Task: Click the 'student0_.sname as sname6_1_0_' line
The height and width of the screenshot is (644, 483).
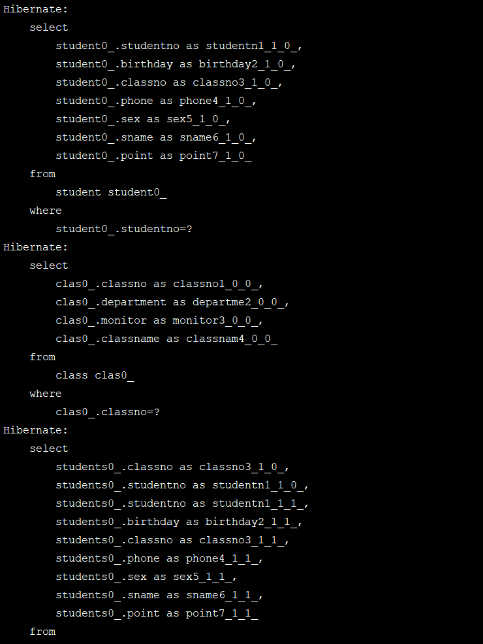Action: point(156,137)
